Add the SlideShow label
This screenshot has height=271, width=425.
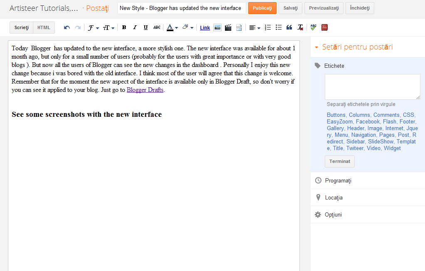(x=381, y=141)
